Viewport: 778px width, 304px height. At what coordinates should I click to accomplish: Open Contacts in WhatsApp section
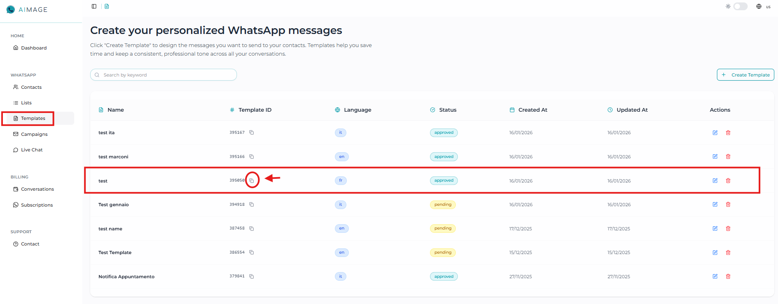(31, 87)
